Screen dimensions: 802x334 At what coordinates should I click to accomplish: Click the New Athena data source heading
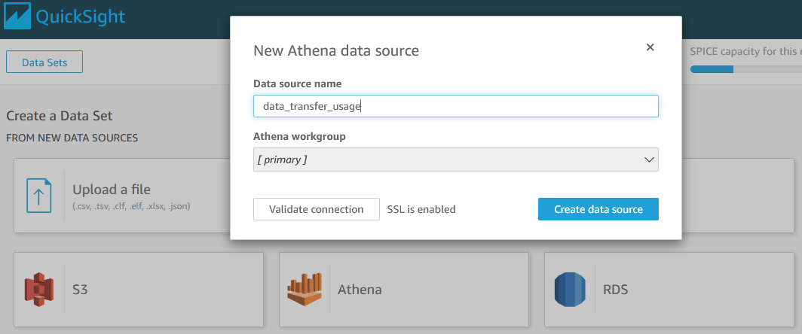coord(335,51)
